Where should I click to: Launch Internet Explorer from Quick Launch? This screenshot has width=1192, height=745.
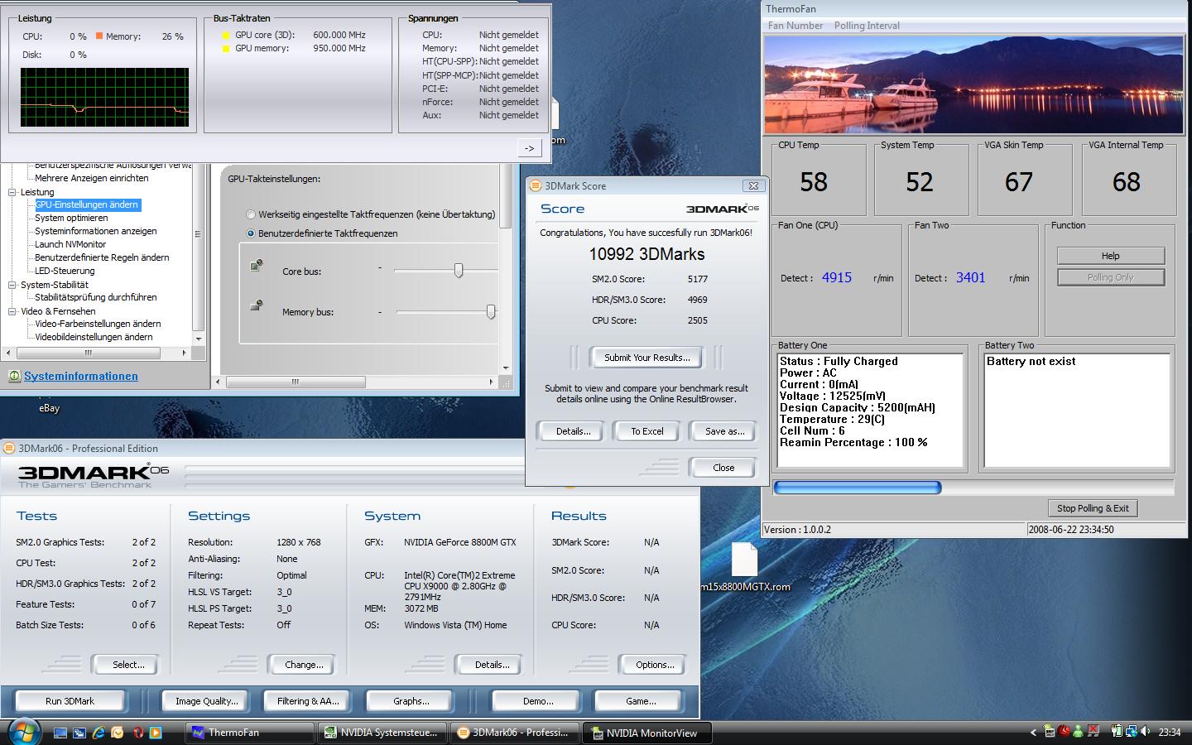tap(99, 733)
